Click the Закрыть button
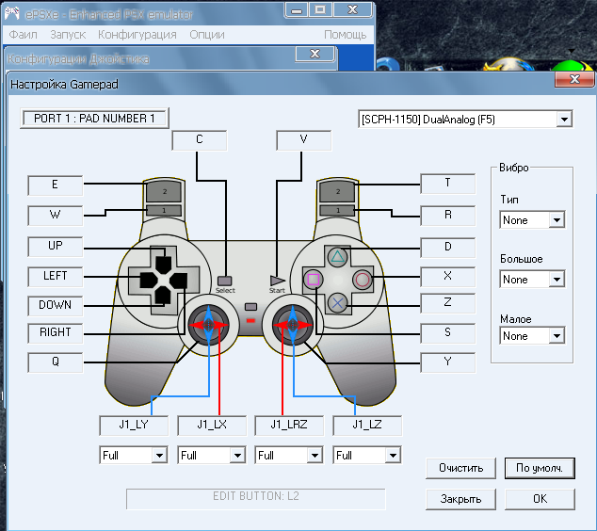This screenshot has height=531, width=597. (460, 499)
